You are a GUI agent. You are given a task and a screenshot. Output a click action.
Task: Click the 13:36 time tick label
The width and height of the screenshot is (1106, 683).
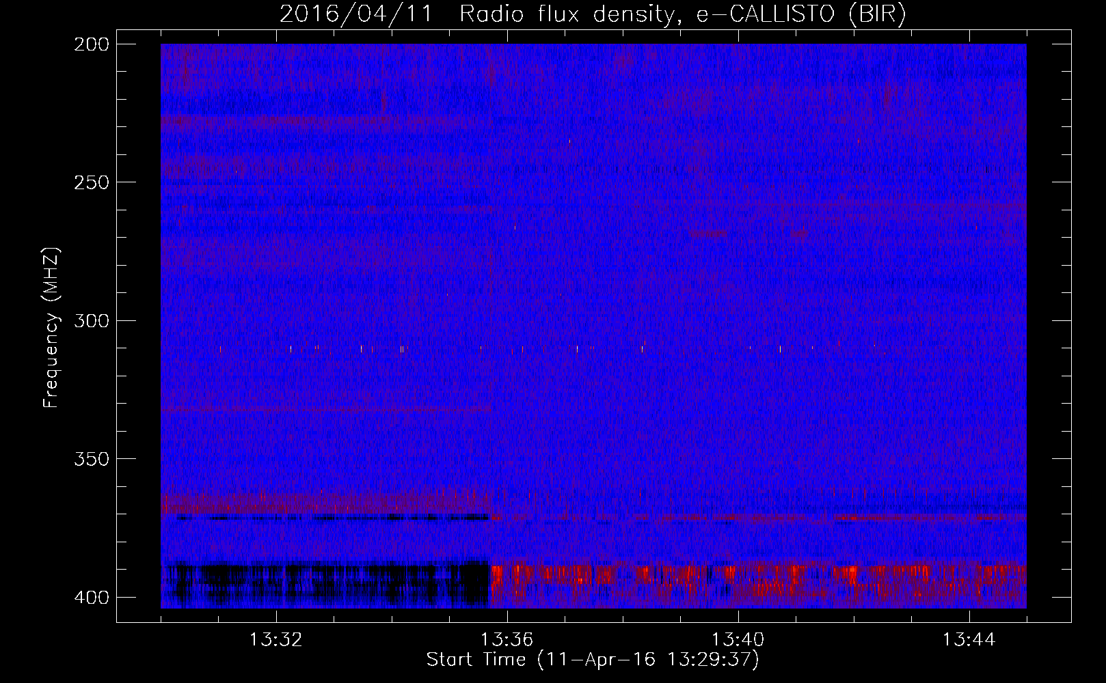point(507,640)
